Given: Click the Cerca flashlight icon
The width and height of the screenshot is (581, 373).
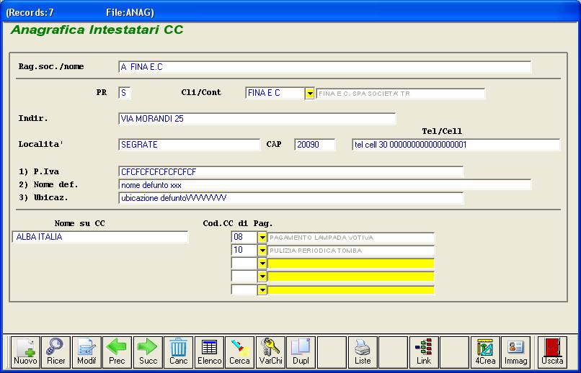Looking at the screenshot, I should (x=240, y=352).
